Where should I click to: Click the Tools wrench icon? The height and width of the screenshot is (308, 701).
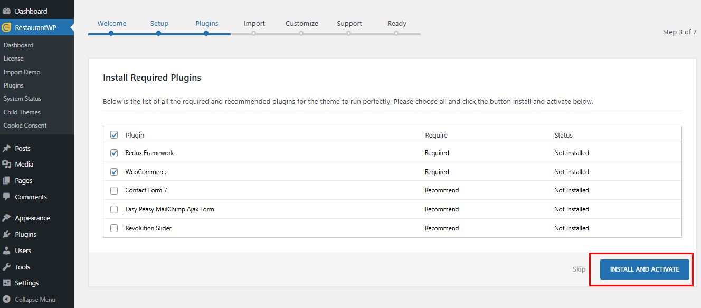tap(6, 267)
